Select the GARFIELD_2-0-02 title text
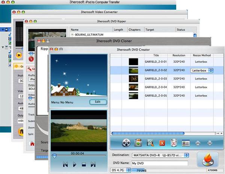 pyautogui.click(x=156, y=70)
